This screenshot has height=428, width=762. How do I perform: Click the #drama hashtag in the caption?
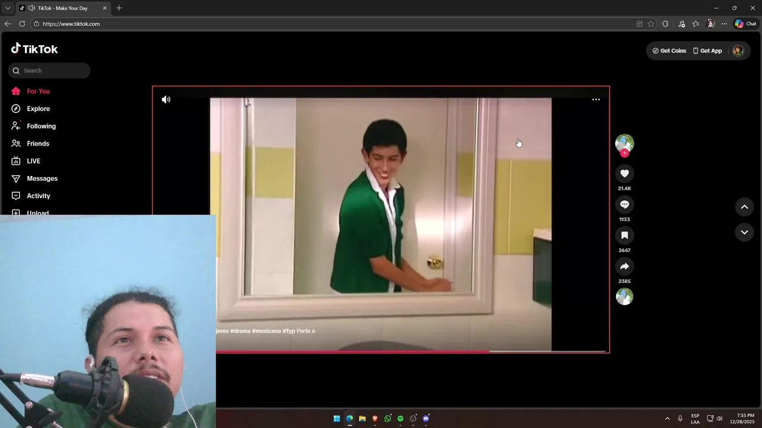pyautogui.click(x=240, y=331)
